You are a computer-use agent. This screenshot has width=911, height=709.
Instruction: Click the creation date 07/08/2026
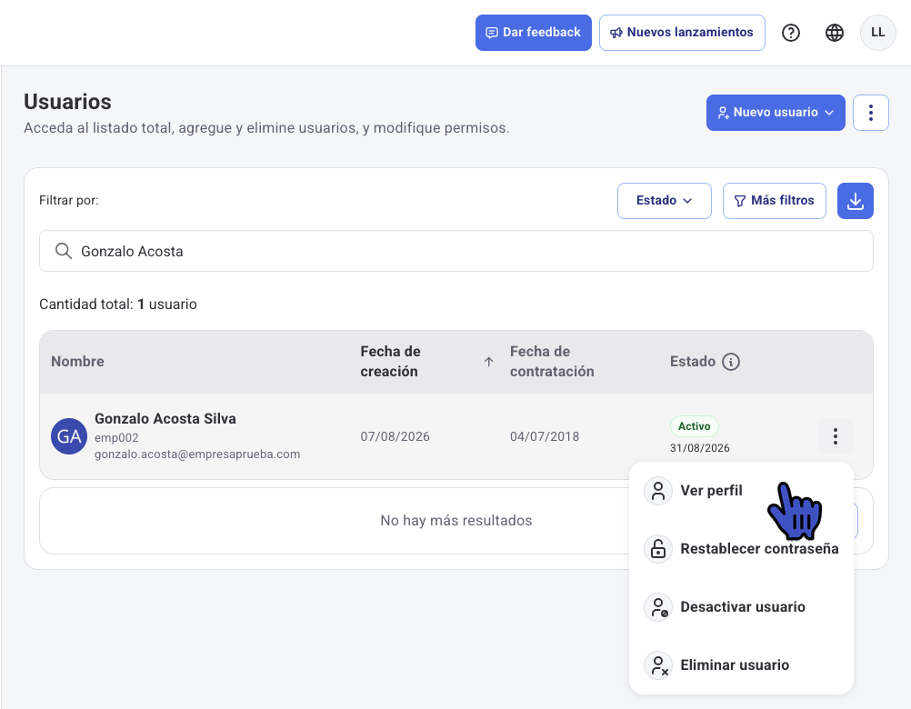click(x=395, y=436)
